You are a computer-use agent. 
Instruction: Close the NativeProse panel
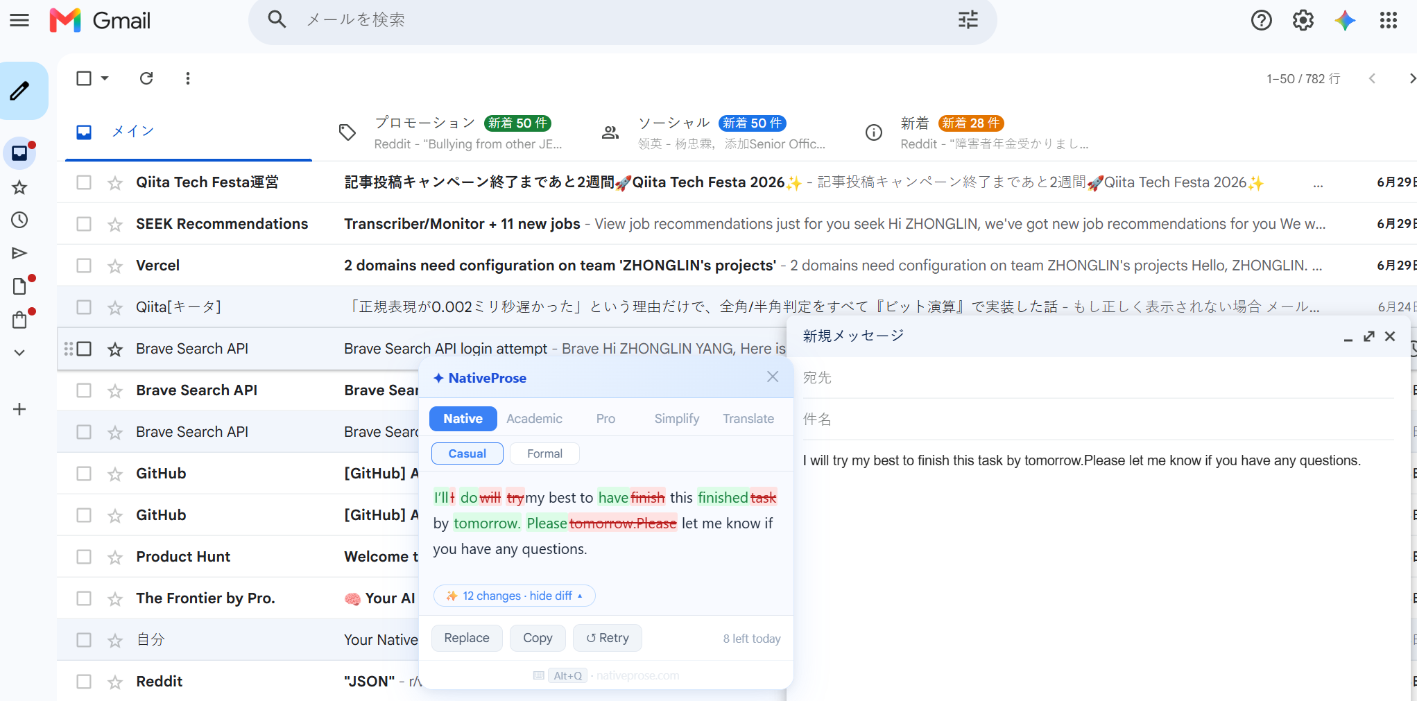[773, 377]
